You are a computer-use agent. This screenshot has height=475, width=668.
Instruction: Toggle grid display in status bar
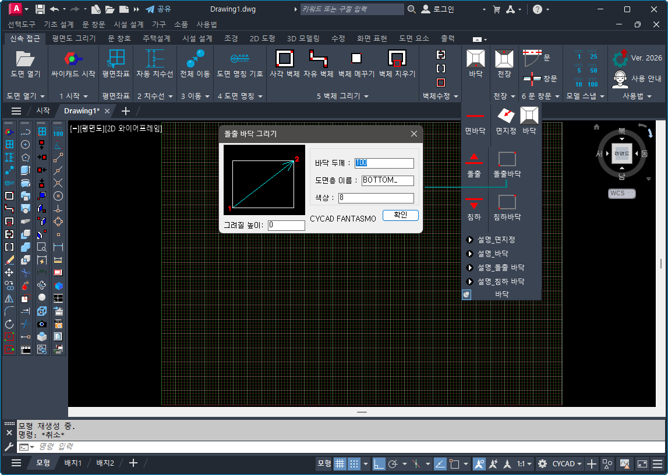(340, 463)
